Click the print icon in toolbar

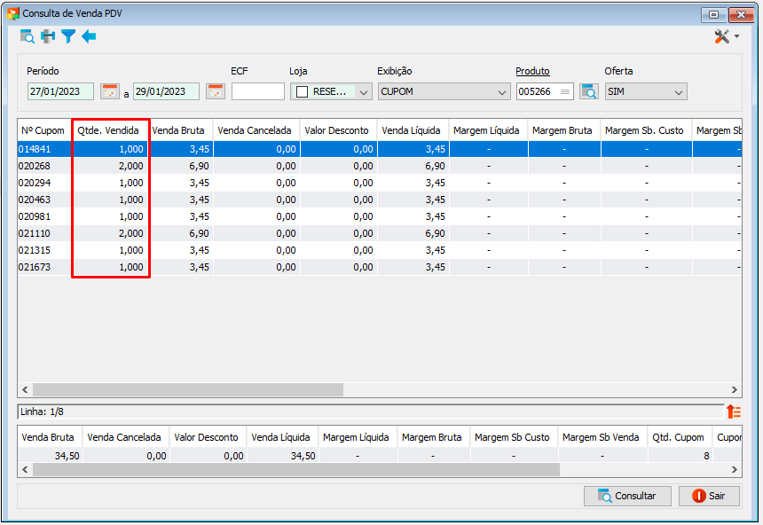pyautogui.click(x=48, y=36)
